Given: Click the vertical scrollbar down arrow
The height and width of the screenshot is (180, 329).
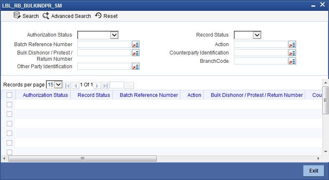Looking at the screenshot, I should tap(326, 152).
